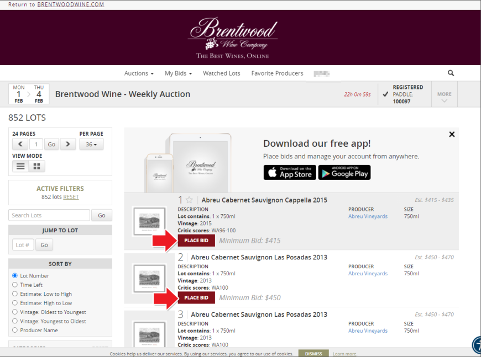Go to previous page arrow
The image size is (481, 357).
(x=20, y=144)
